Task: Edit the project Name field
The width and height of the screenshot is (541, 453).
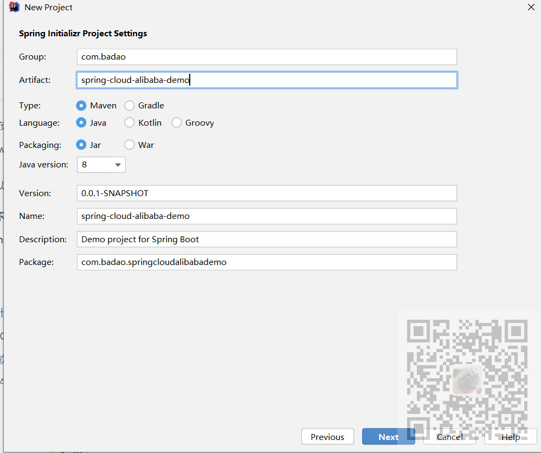Action: click(x=267, y=216)
